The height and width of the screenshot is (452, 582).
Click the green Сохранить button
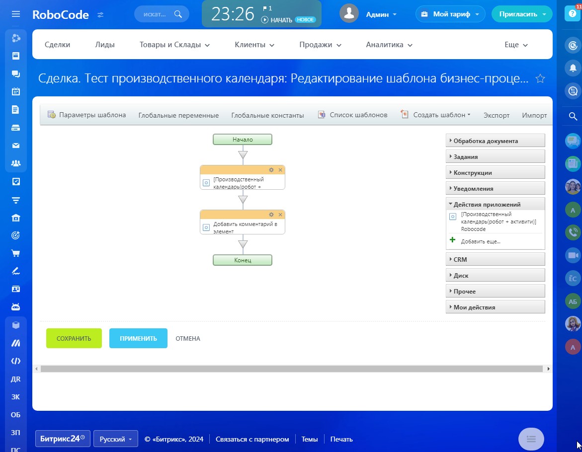pos(74,338)
